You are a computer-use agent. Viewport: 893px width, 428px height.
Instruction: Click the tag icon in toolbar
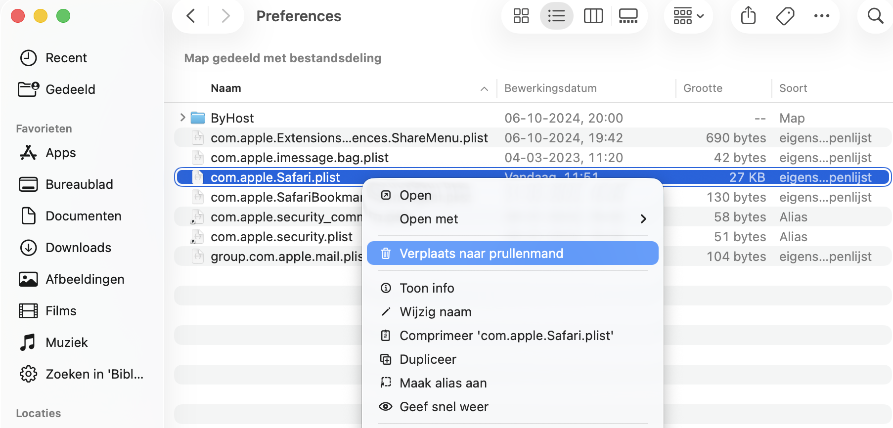pyautogui.click(x=785, y=16)
